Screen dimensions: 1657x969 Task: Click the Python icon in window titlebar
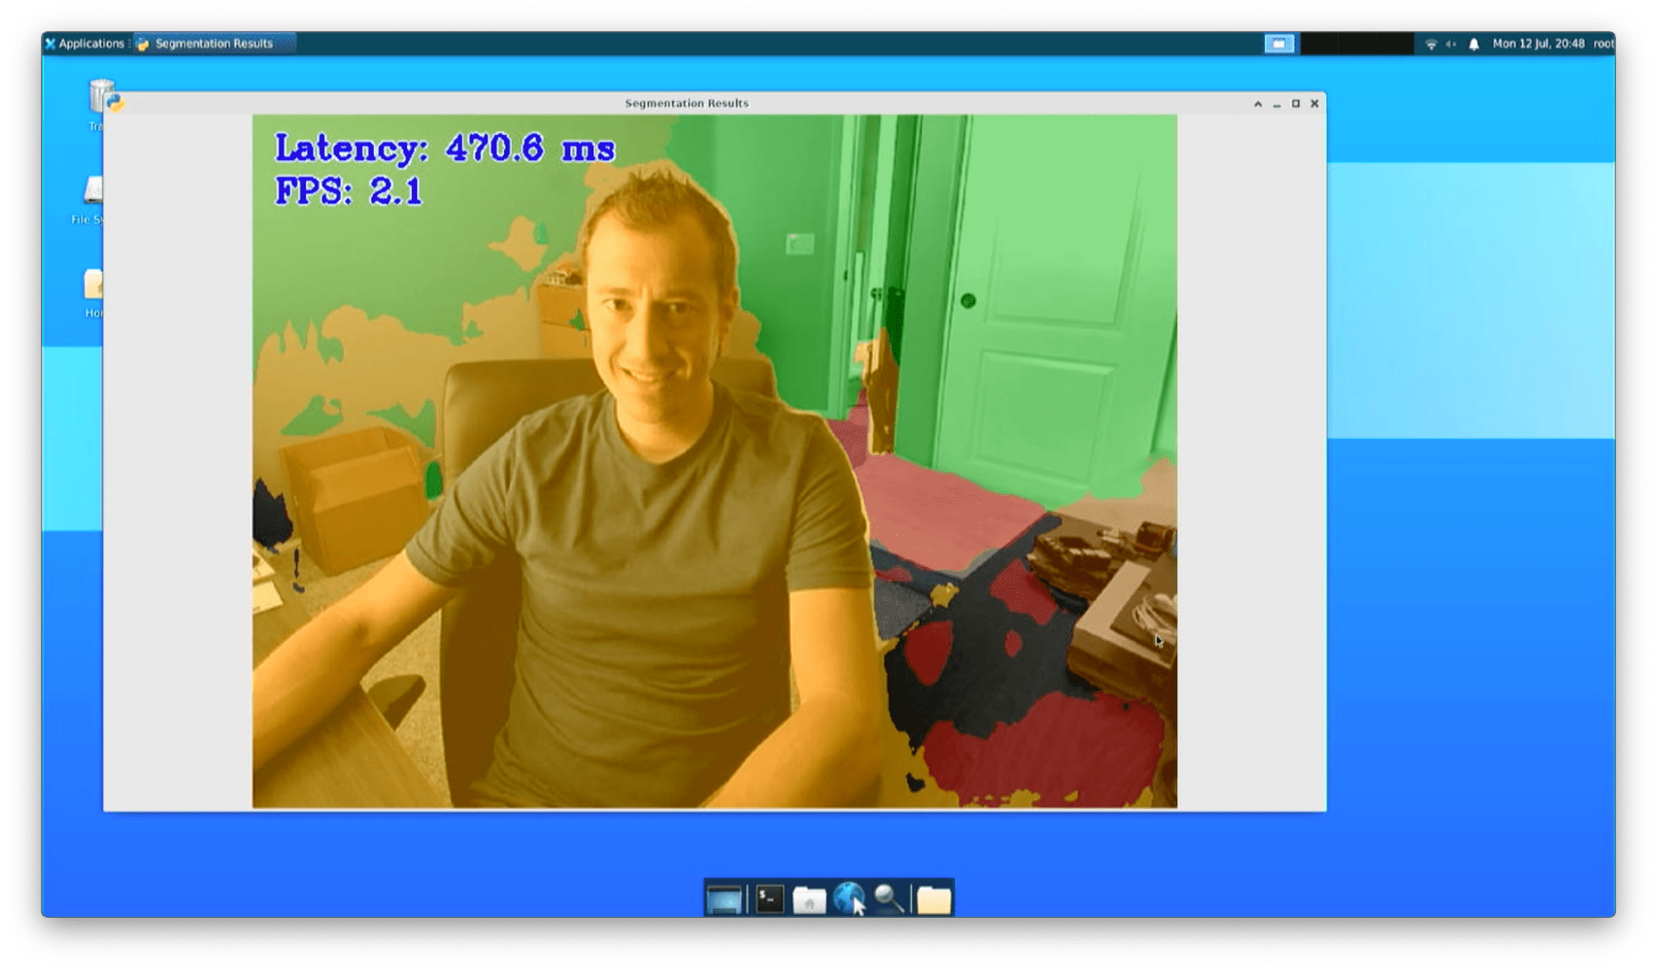click(x=116, y=104)
